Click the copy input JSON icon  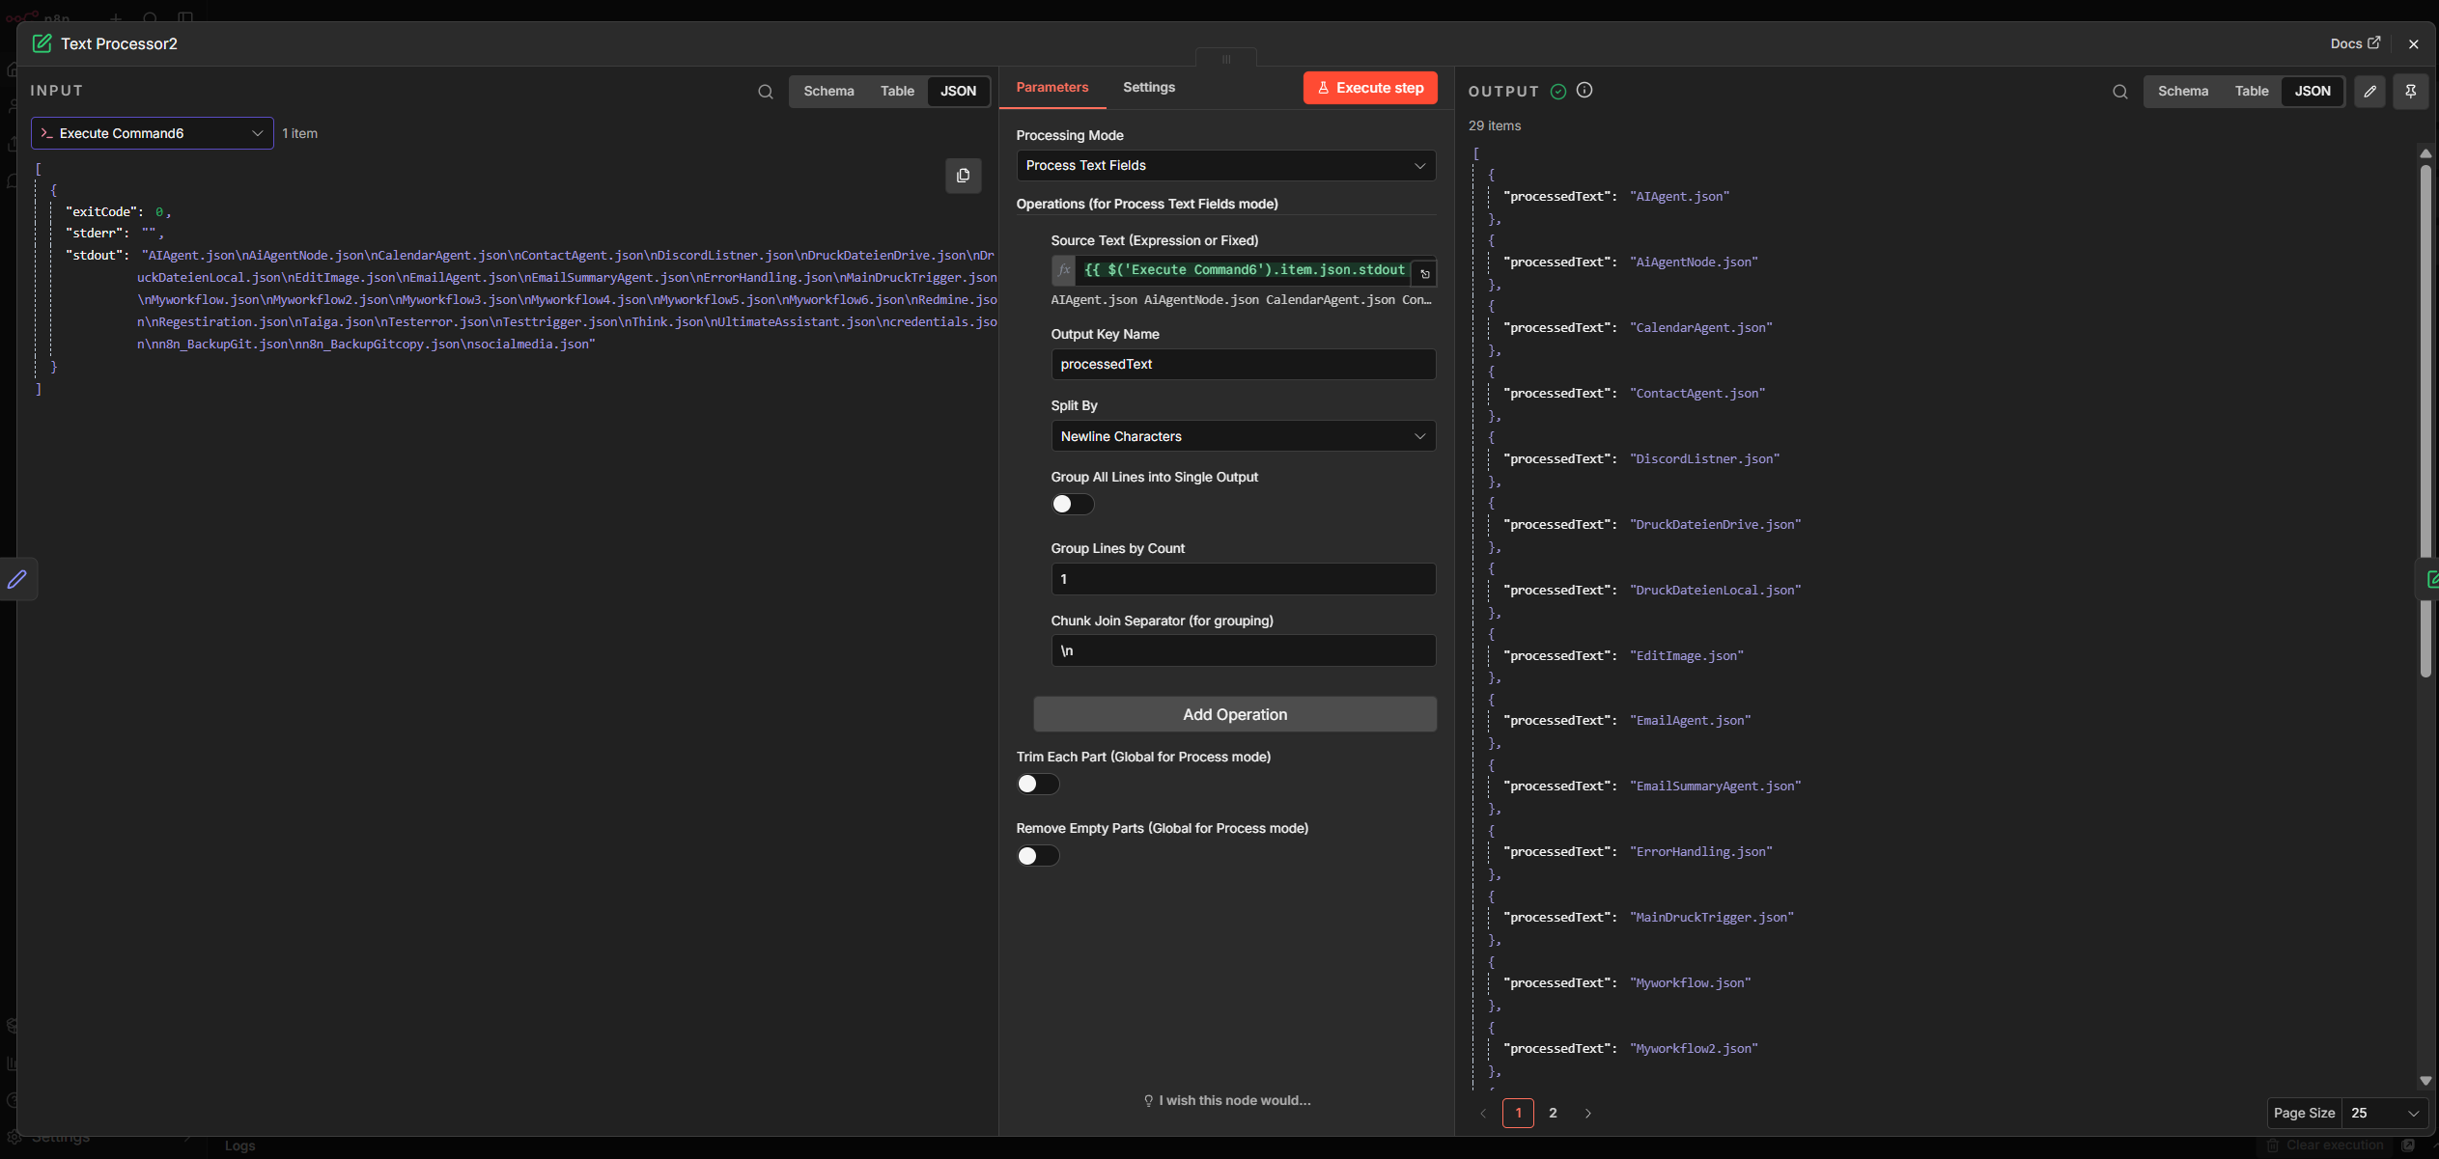(x=963, y=176)
